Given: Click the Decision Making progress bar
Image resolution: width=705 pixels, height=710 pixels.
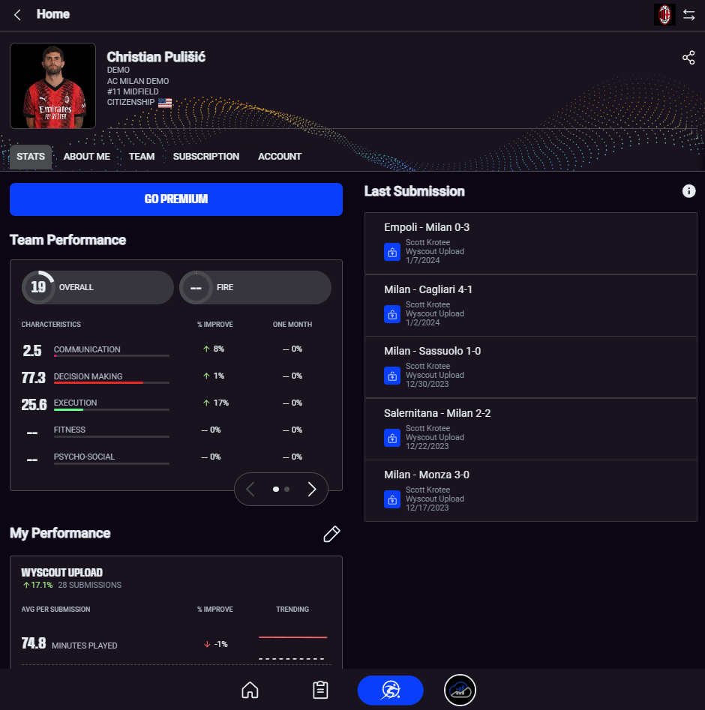Looking at the screenshot, I should click(x=112, y=382).
